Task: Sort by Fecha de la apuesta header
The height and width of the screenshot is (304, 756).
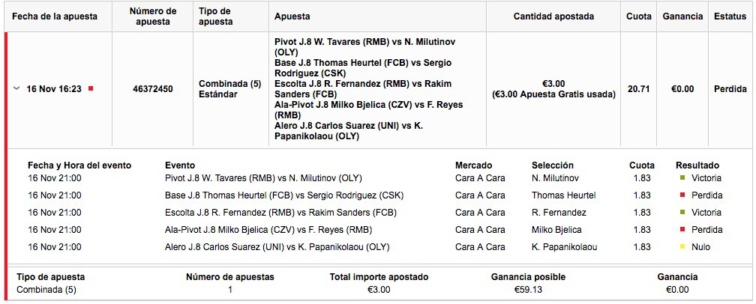Action: coord(55,16)
